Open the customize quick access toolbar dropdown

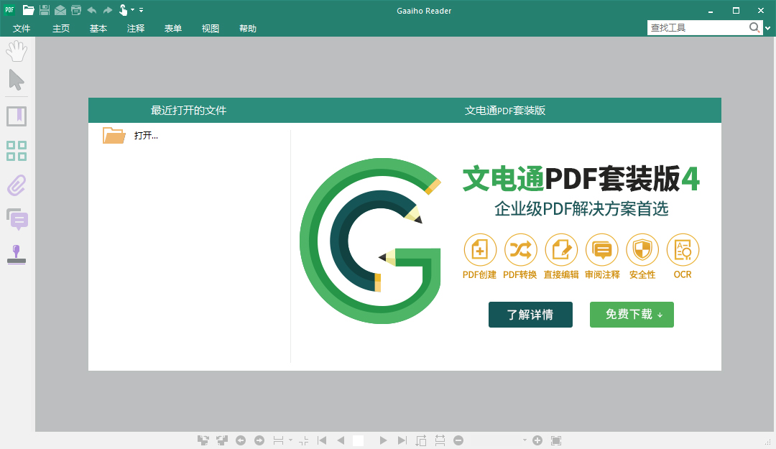141,10
